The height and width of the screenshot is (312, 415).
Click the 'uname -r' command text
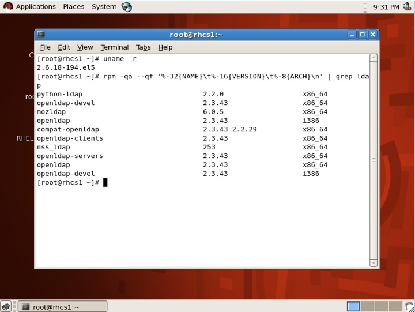point(120,59)
